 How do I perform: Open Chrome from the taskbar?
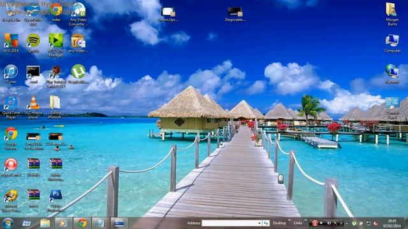pyautogui.click(x=82, y=223)
